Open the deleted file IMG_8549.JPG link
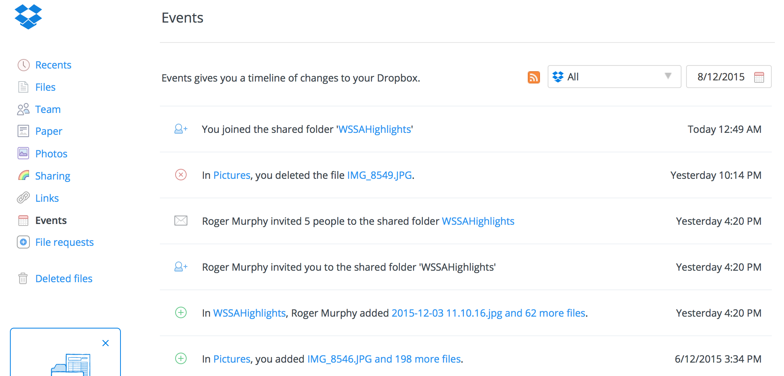Screen dimensions: 784x376 point(379,175)
